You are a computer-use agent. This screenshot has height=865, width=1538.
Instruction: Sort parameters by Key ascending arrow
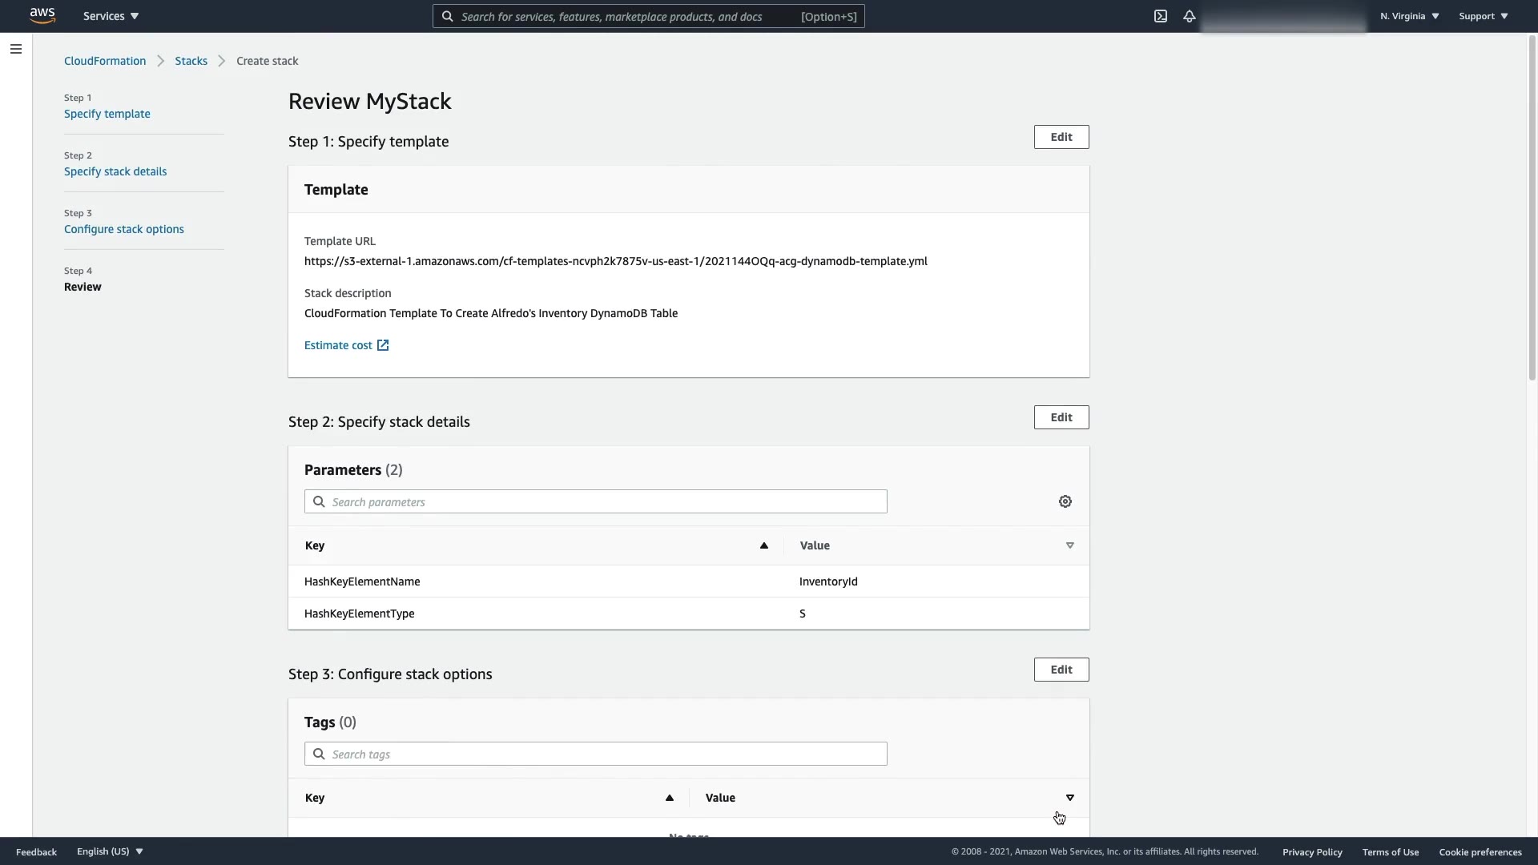point(763,545)
